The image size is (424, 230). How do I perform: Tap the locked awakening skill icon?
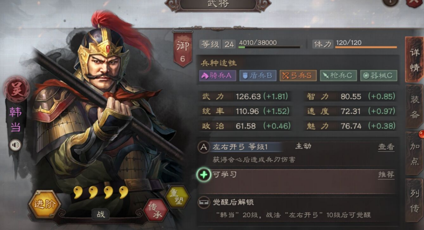204,202
